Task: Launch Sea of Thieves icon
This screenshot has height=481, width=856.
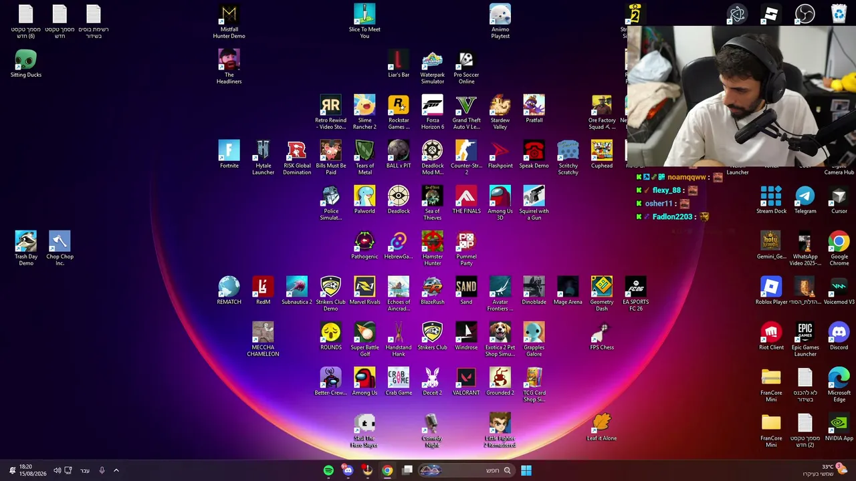Action: pos(432,203)
